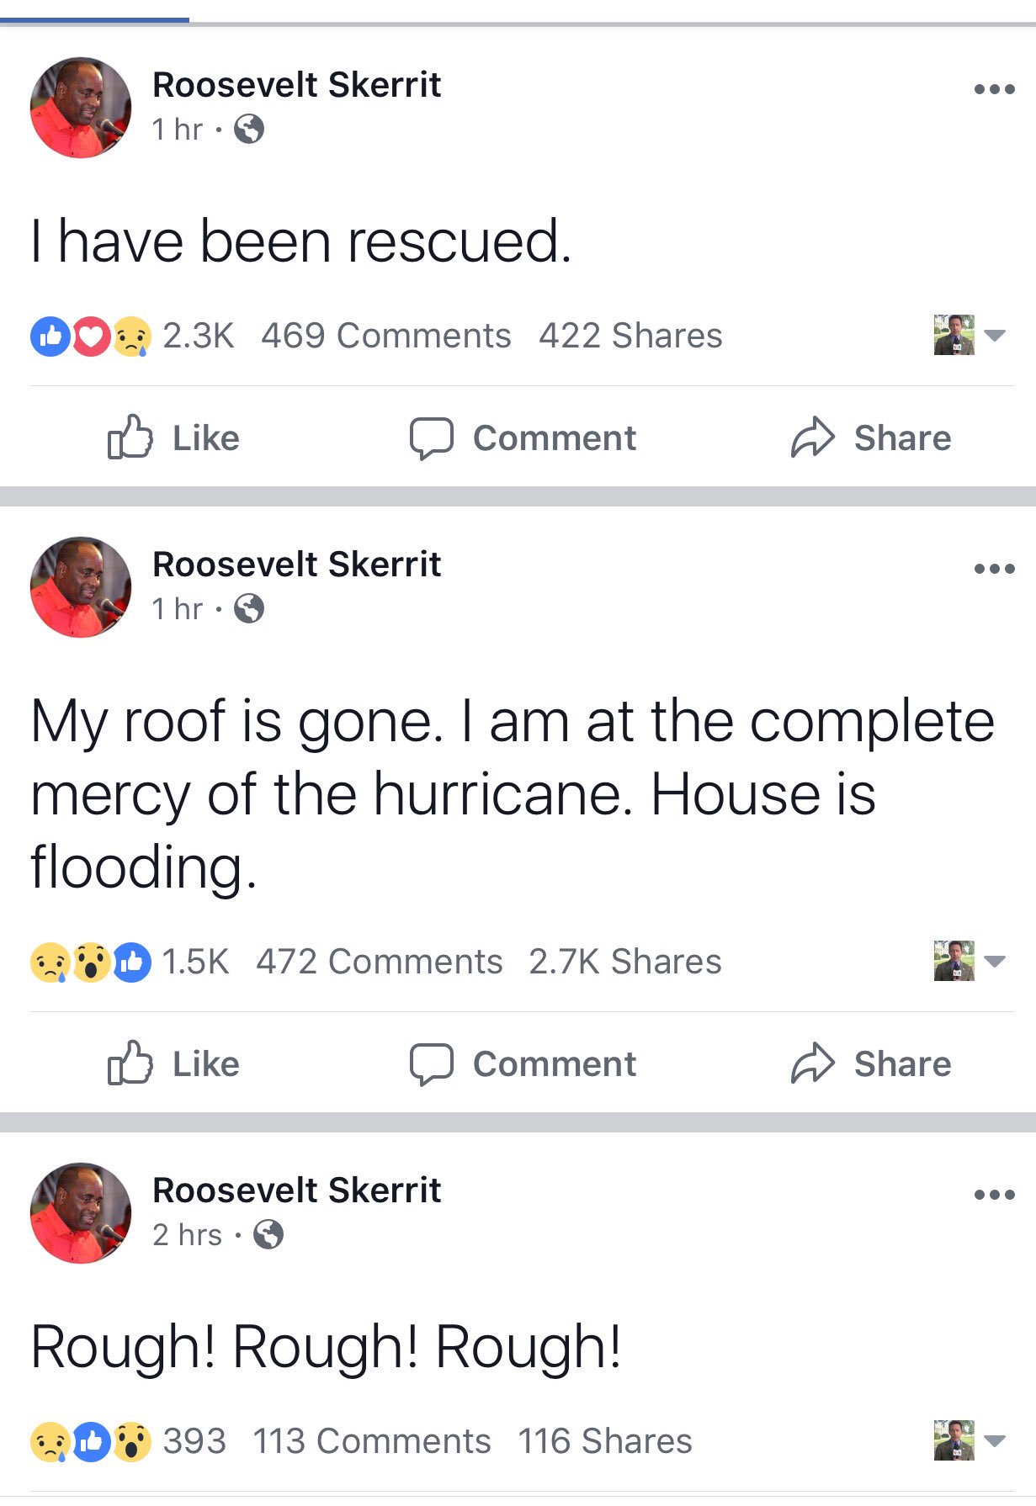The width and height of the screenshot is (1036, 1506).
Task: Open the 2.7K Shares link
Action: click(x=624, y=962)
